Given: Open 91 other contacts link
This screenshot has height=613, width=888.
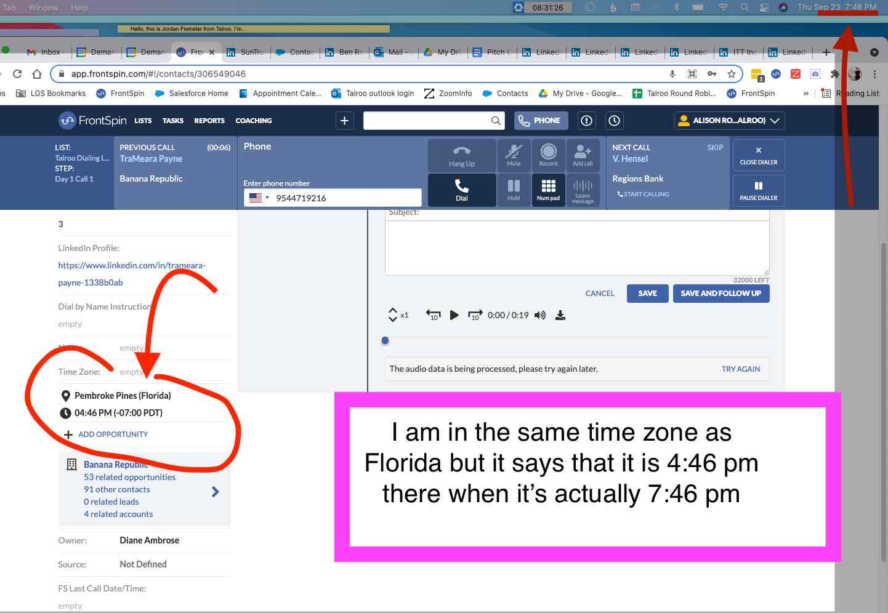Looking at the screenshot, I should [117, 489].
